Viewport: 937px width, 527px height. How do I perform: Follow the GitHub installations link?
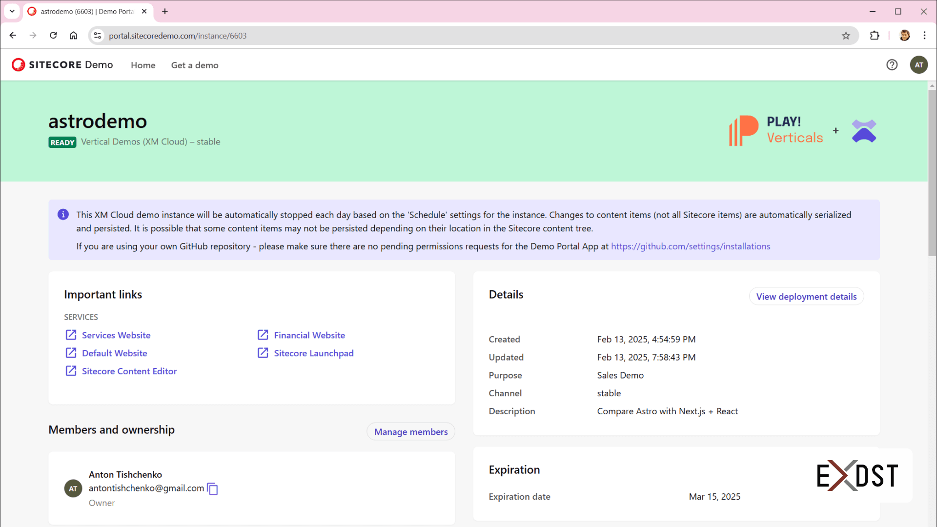pos(691,246)
